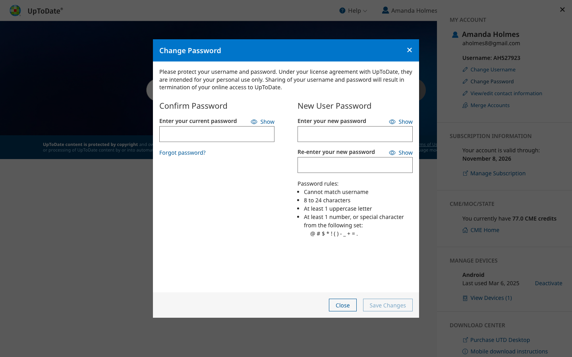
Task: Open the View Devices (1) link
Action: [491, 298]
